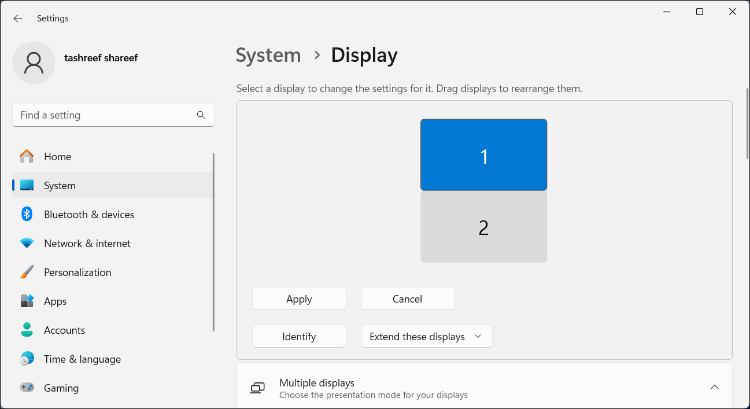Select display 2 in the arrangement diagram
The height and width of the screenshot is (409, 750).
point(483,226)
